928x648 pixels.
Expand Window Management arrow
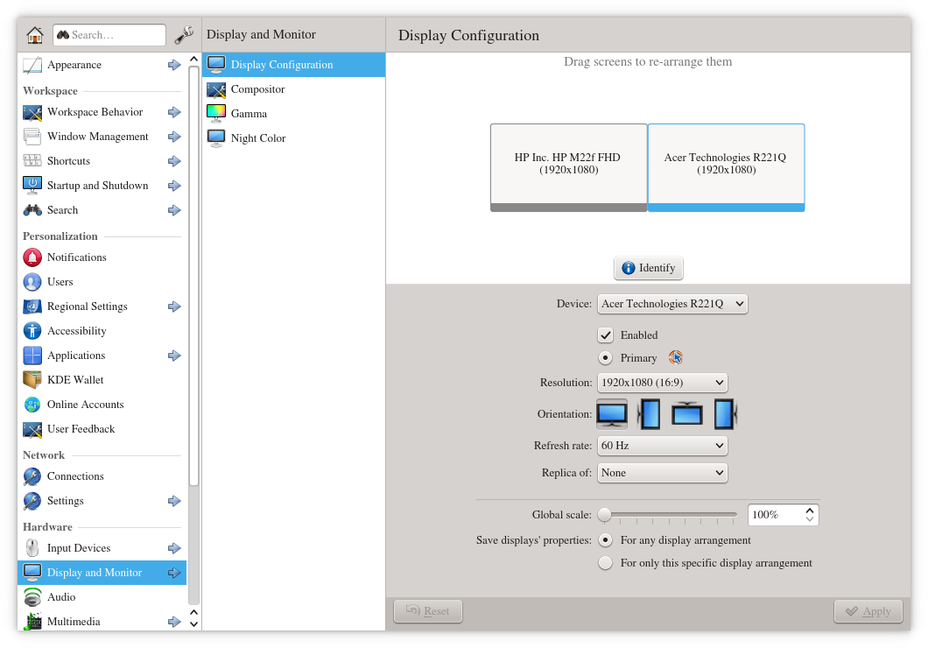(x=174, y=137)
